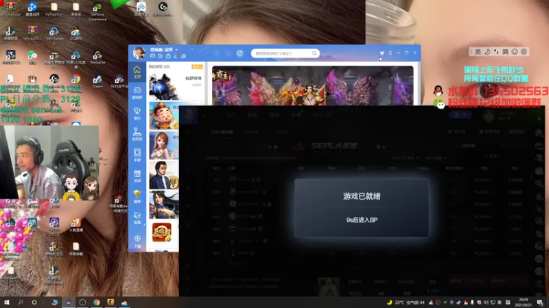Go forward with the right arrow in QQ Game
Viewport: 549px width, 308px height.
228,53
